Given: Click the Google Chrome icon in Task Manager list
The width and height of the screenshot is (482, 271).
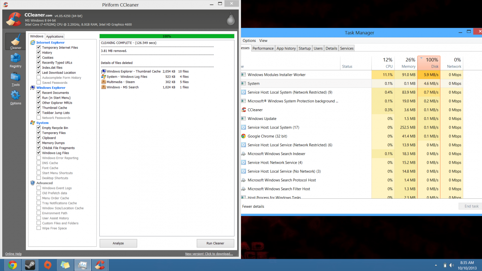Looking at the screenshot, I should tap(244, 136).
